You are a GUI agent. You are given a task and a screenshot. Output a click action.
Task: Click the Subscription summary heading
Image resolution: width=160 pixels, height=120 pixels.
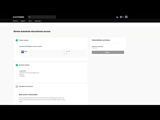tap(101, 40)
